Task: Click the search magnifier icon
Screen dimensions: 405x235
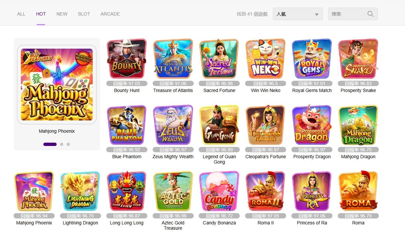Action: tap(371, 14)
